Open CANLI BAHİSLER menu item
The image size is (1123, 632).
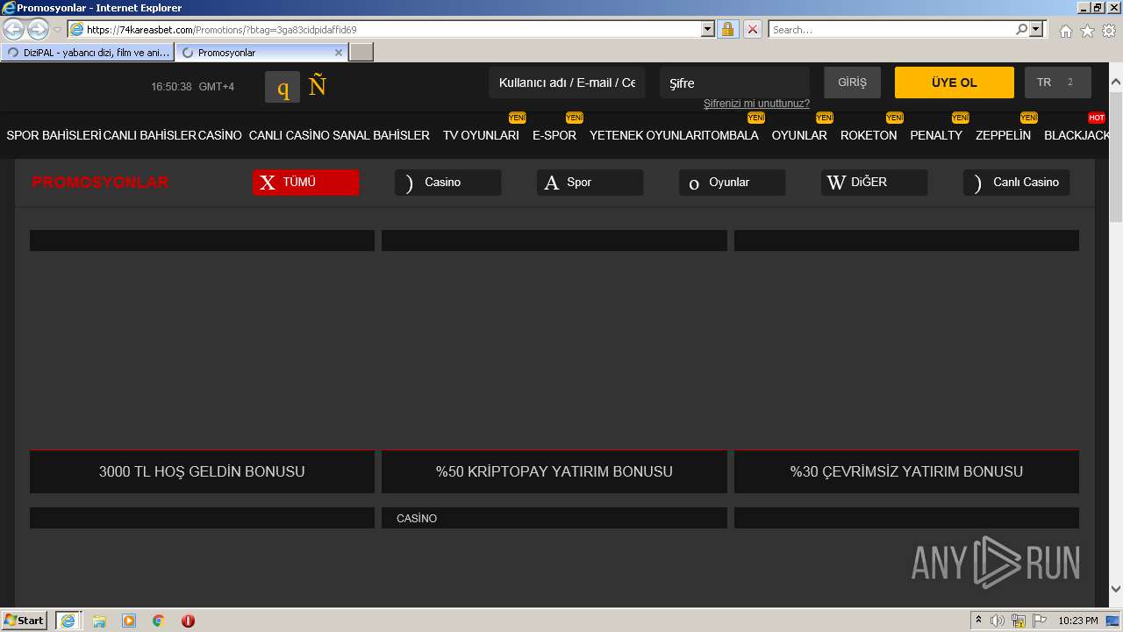150,135
